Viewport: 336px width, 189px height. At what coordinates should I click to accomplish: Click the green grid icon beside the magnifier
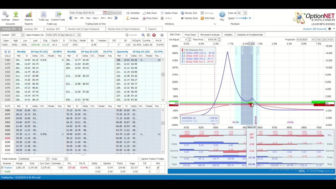149,35
